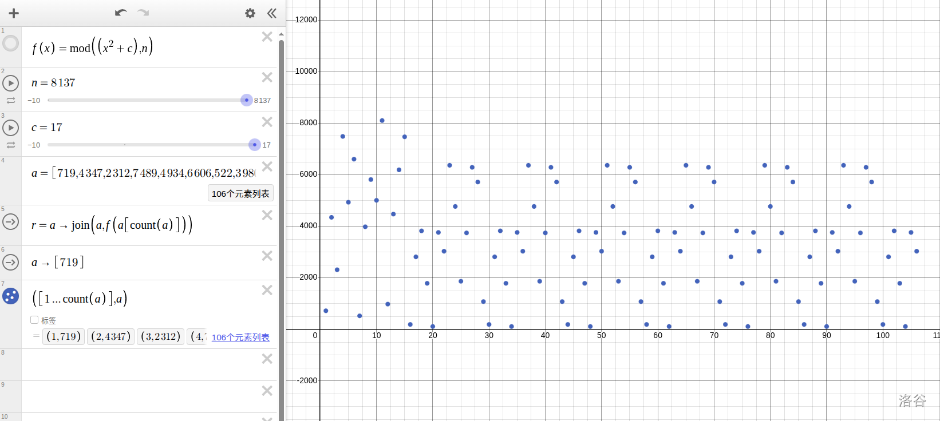Screen dimensions: 940x421
Task: Collapse the expression list panel
Action: pyautogui.click(x=272, y=13)
